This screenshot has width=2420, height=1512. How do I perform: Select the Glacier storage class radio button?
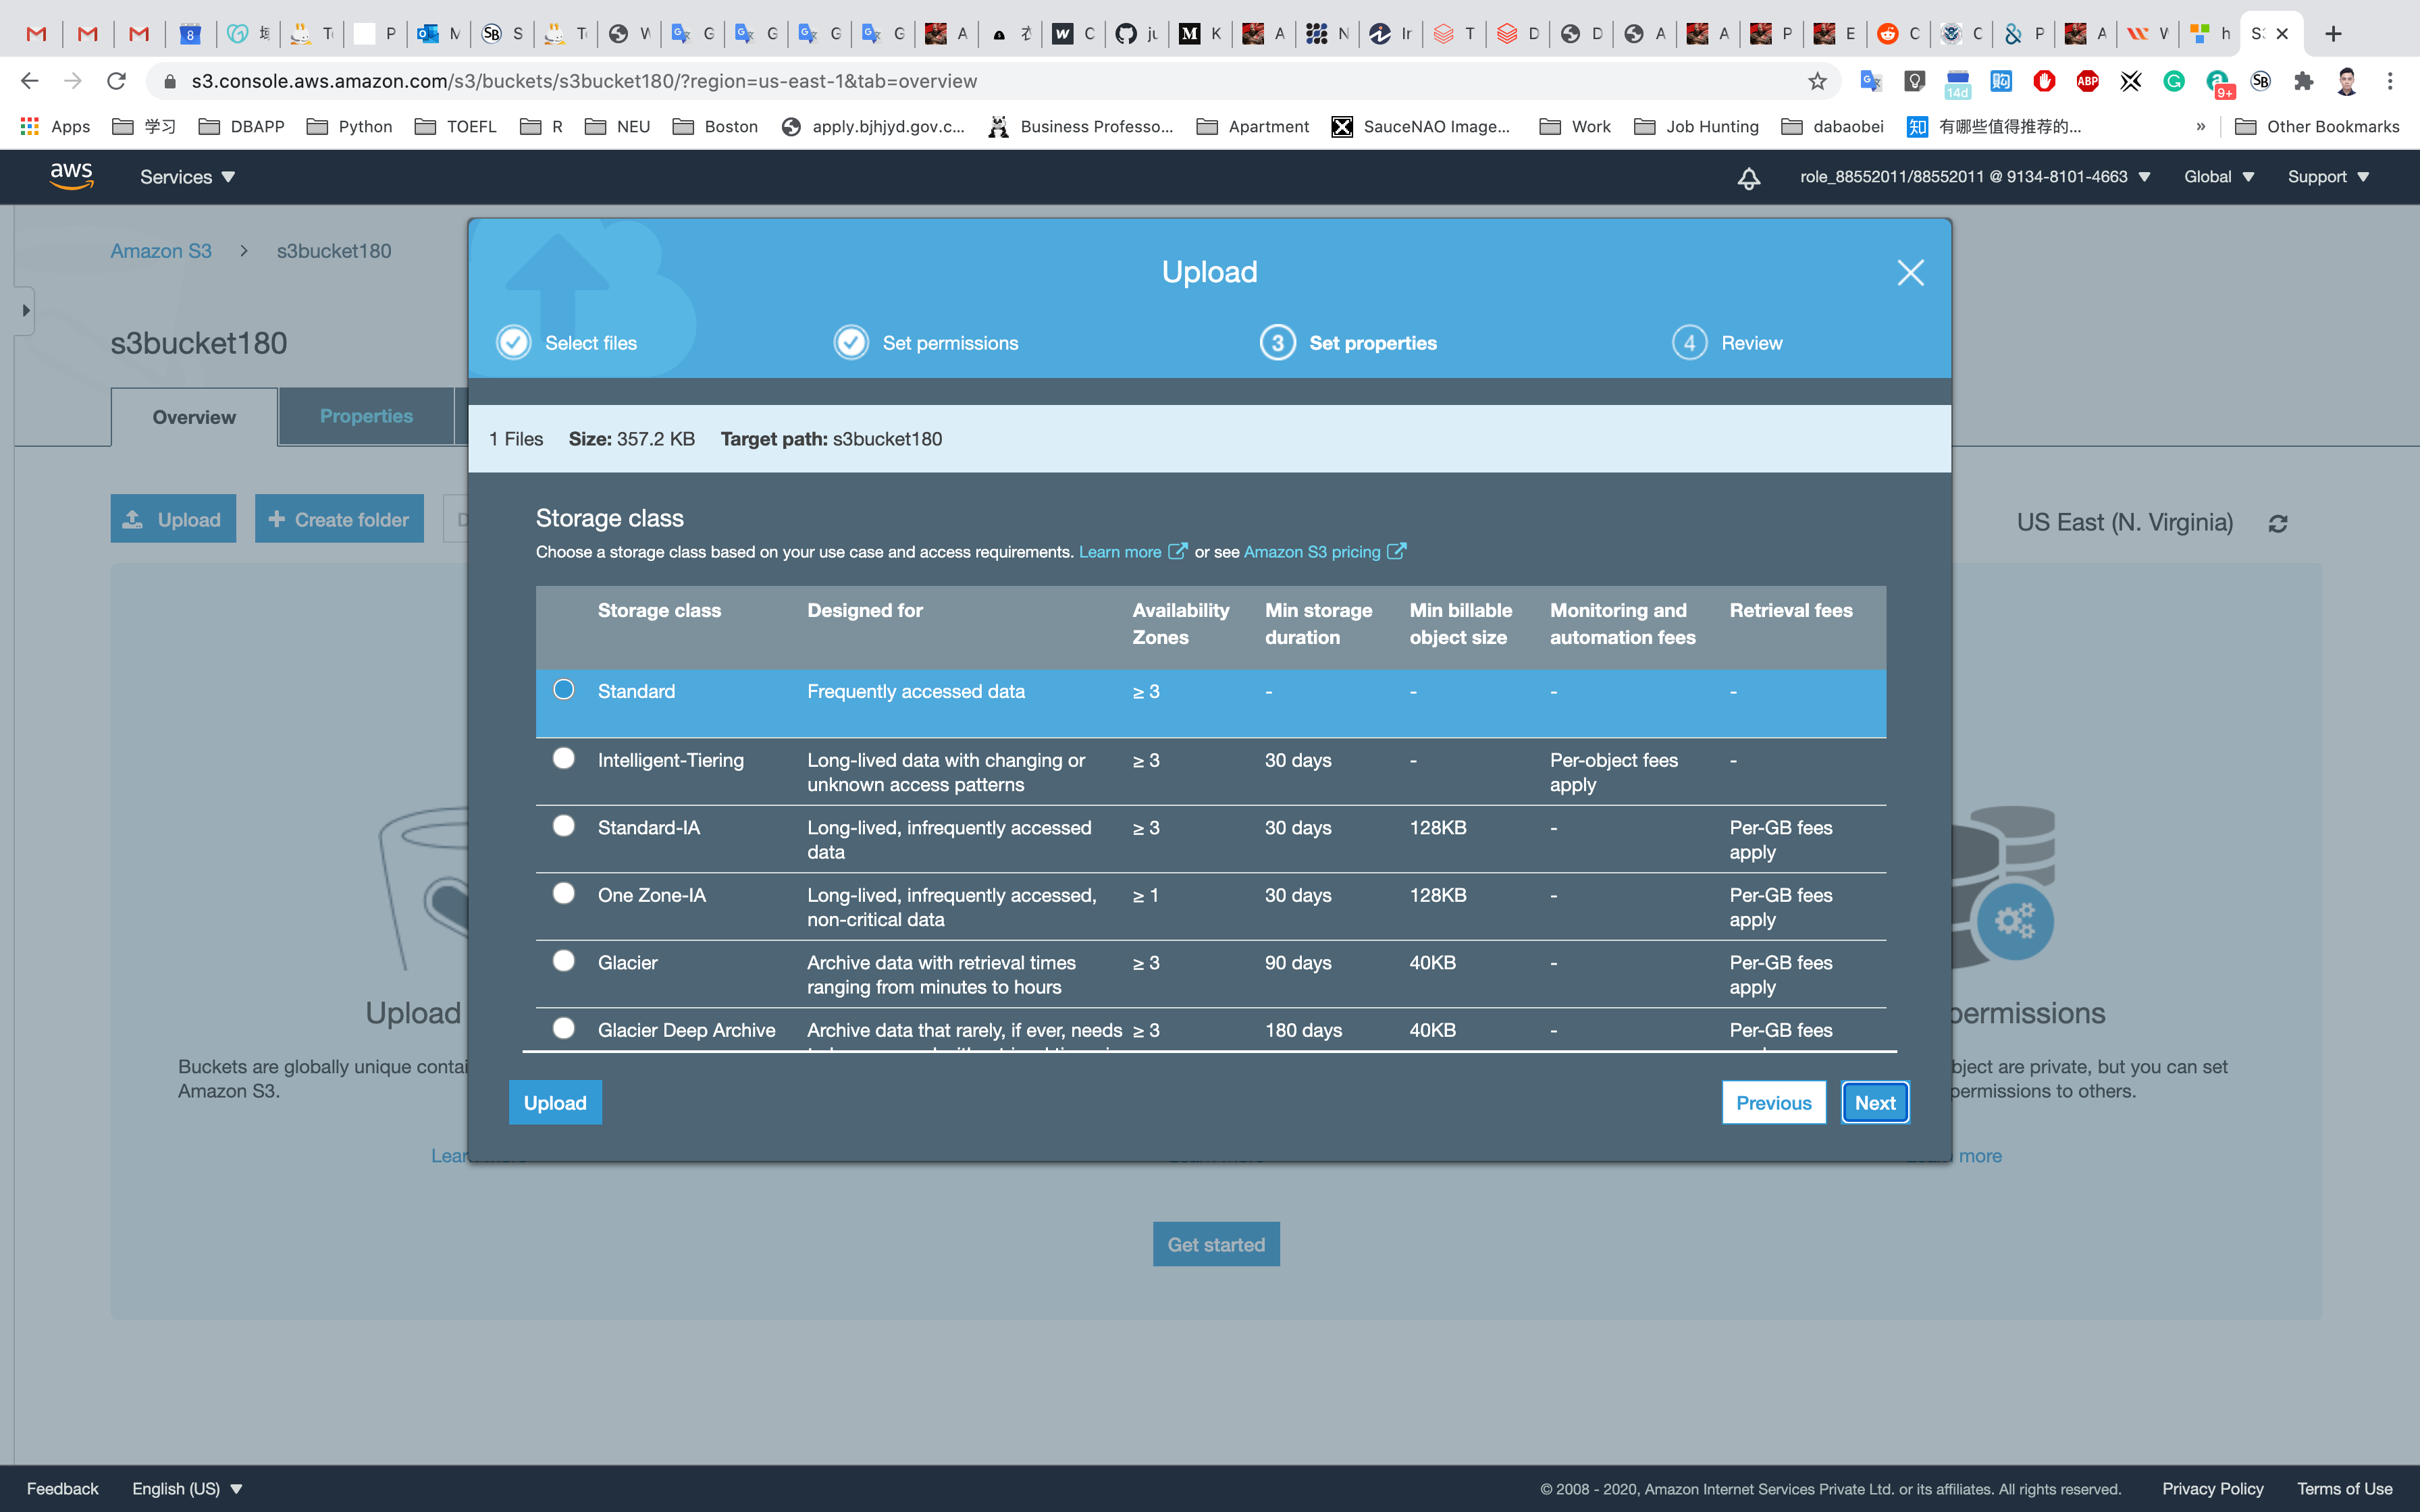(x=564, y=961)
